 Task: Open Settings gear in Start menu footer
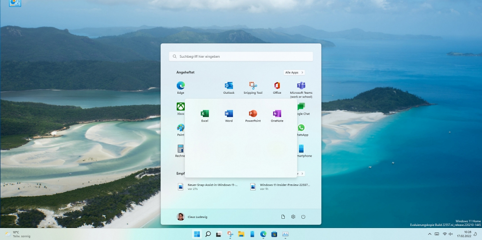293,217
